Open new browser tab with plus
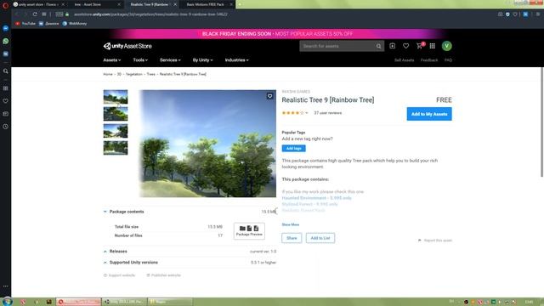 click(x=240, y=4)
